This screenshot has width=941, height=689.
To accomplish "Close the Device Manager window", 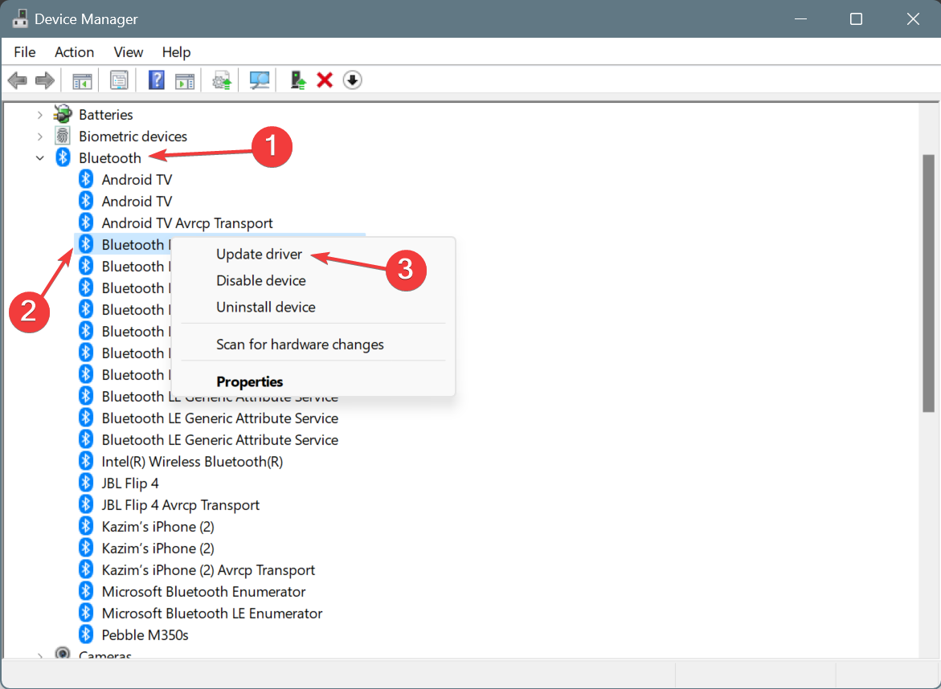I will 913,18.
